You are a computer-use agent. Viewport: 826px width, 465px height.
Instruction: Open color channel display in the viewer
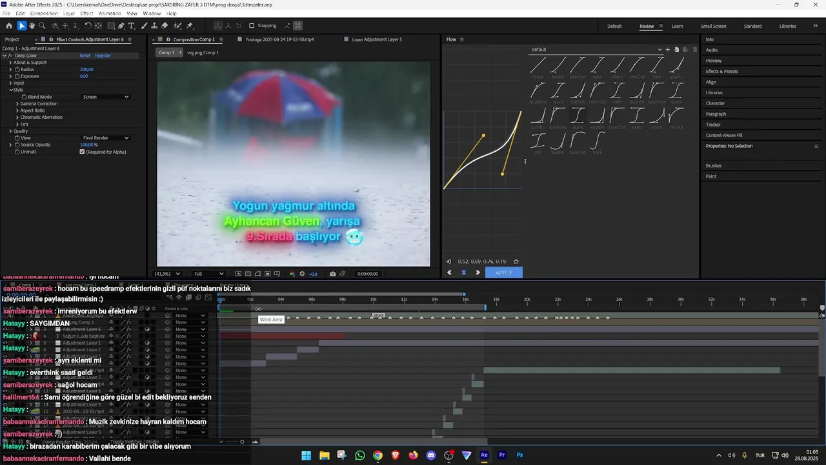(x=292, y=274)
